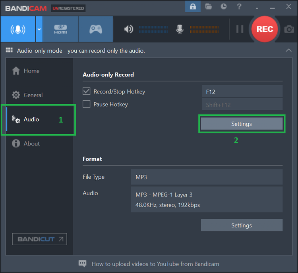
Task: Click the Bandicam logo
Action: click(x=26, y=8)
